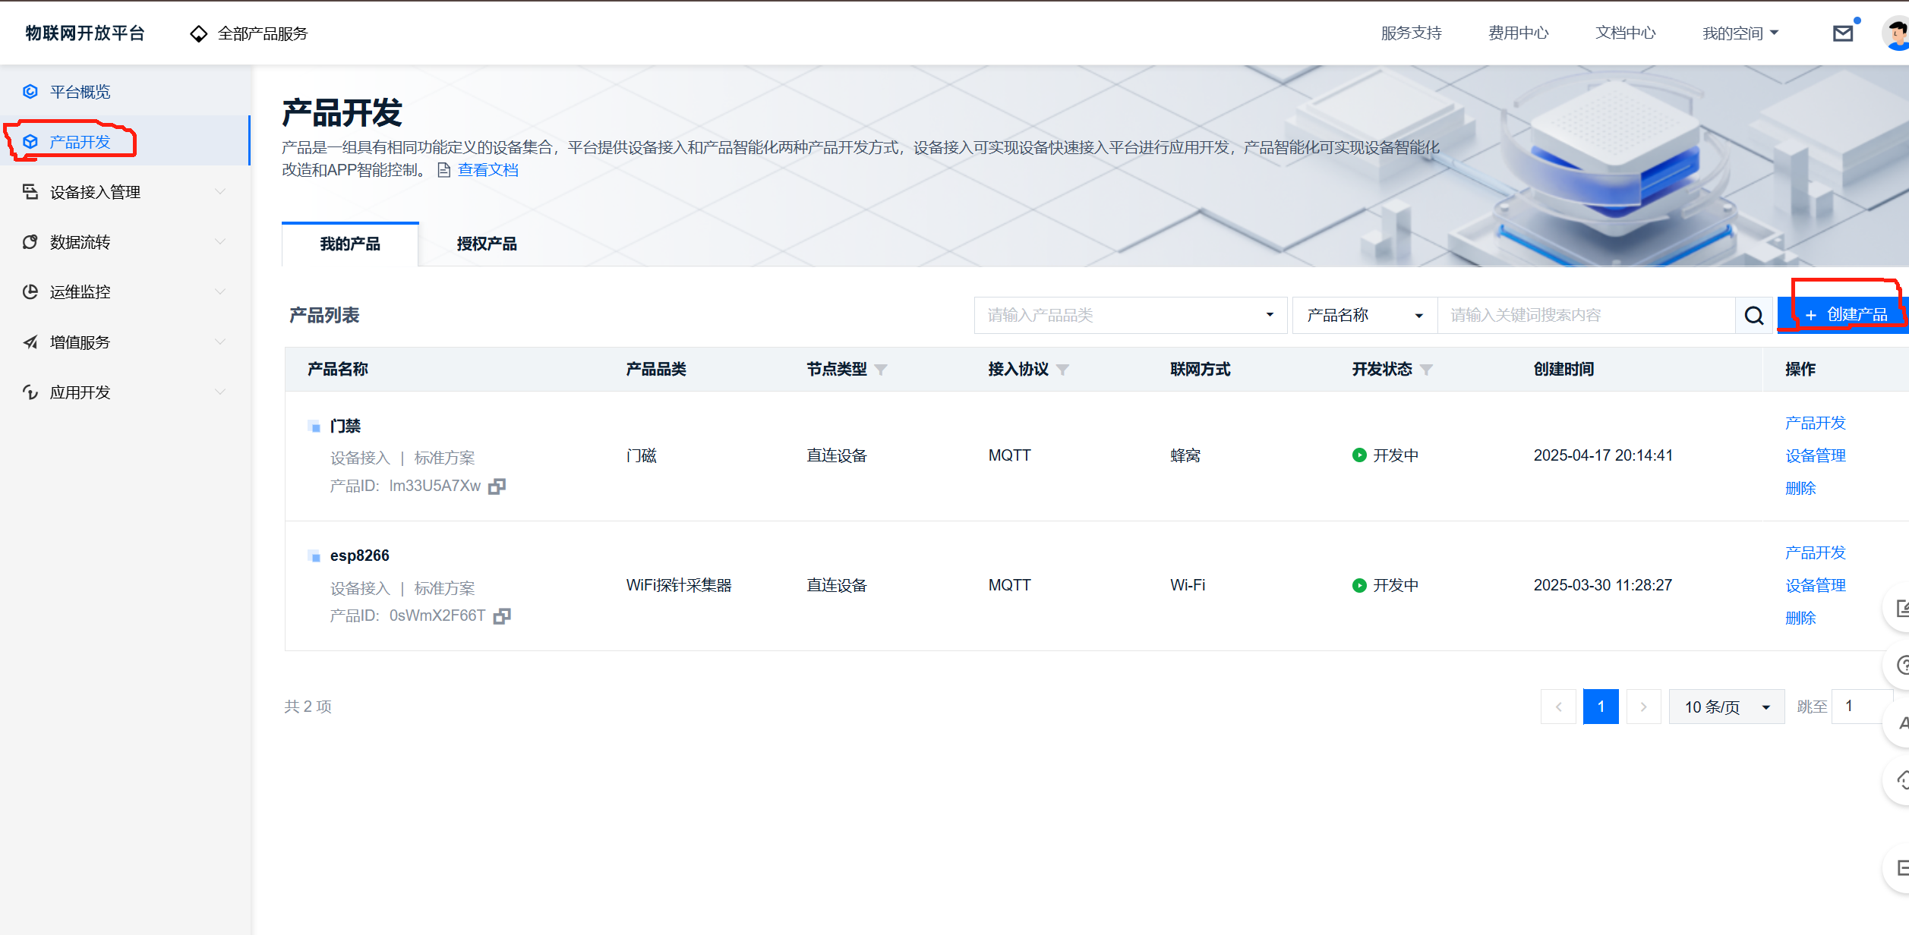Click 设备管理 link for 门禁 product

pos(1815,455)
